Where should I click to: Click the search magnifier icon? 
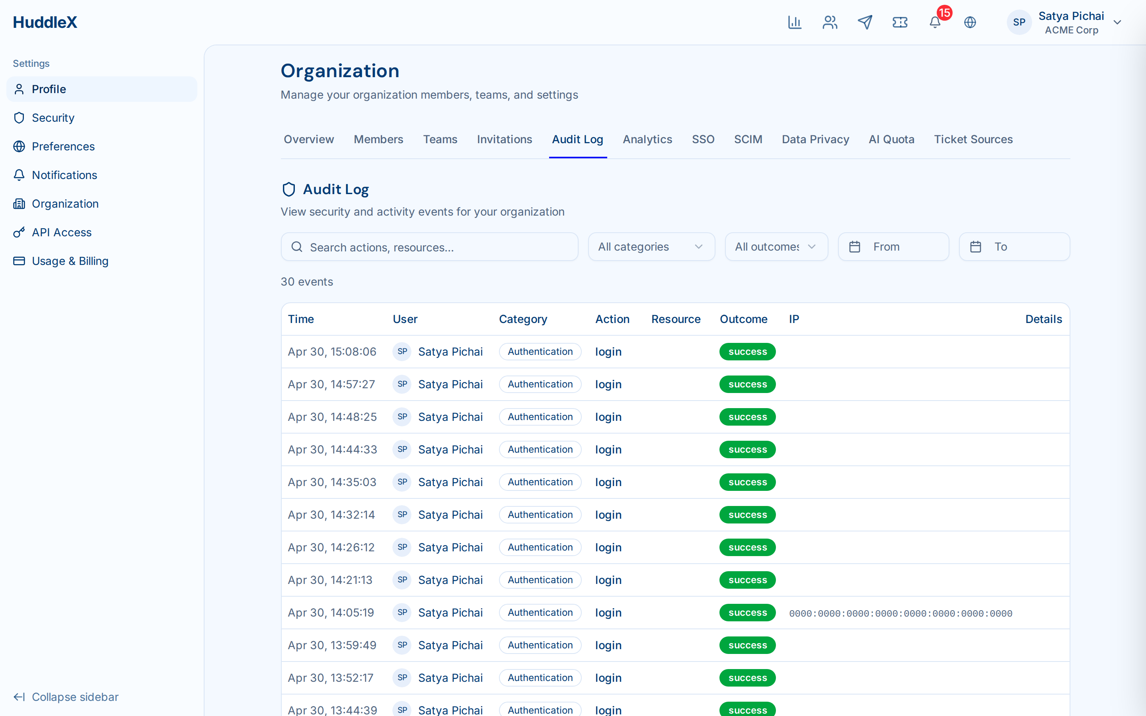(297, 247)
